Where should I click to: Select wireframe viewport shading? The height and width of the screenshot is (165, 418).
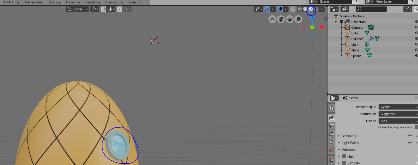[300, 9]
